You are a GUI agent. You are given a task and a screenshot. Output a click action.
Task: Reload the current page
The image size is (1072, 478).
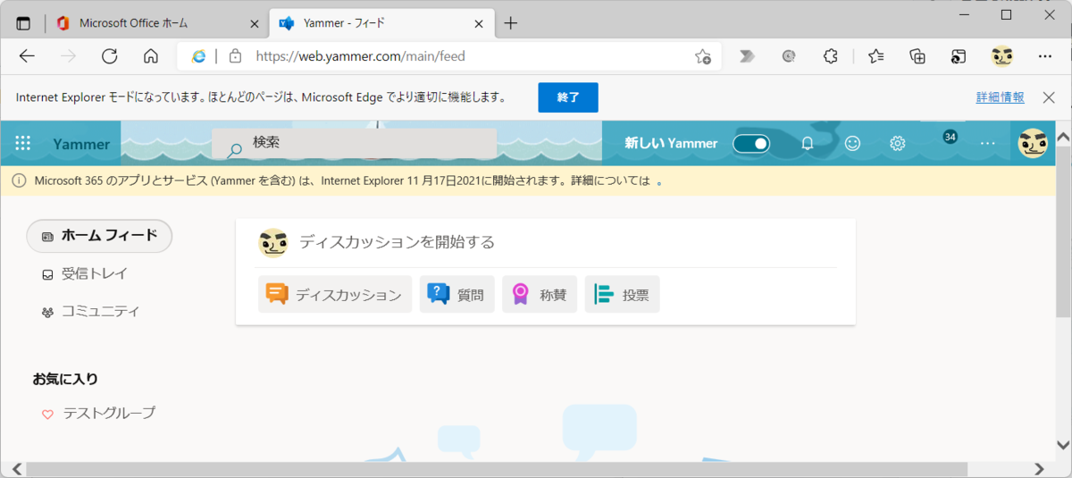pyautogui.click(x=109, y=56)
